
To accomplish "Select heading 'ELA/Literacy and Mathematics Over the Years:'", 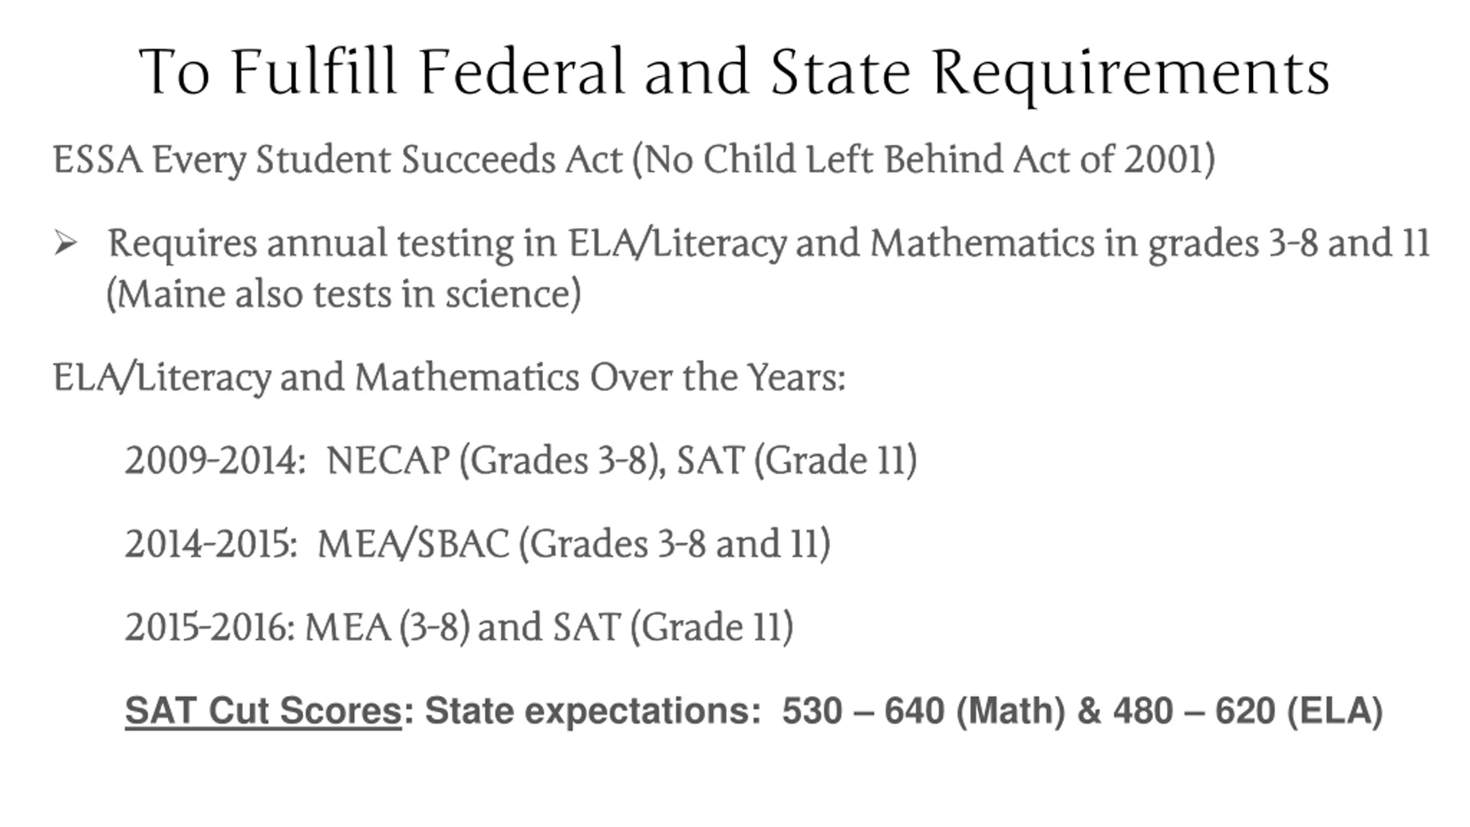I will tap(449, 378).
